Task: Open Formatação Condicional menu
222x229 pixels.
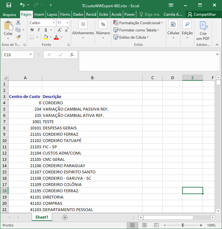Action: point(138,23)
